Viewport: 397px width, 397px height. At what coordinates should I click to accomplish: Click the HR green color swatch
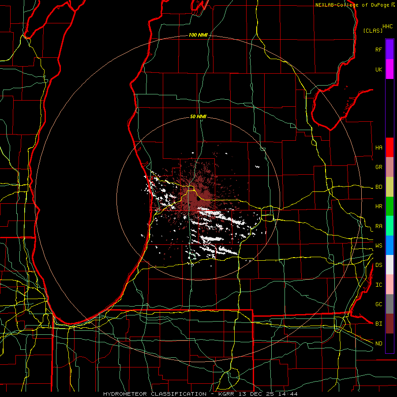tap(390, 206)
